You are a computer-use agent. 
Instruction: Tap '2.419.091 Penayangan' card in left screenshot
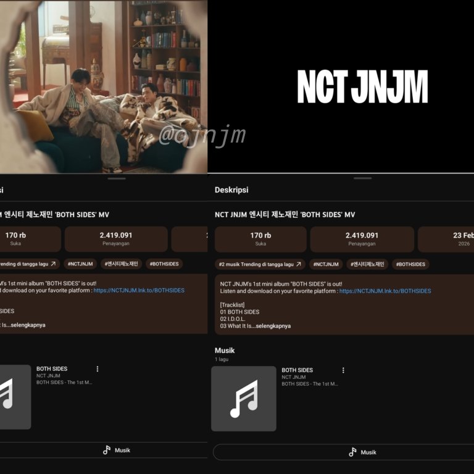point(116,239)
